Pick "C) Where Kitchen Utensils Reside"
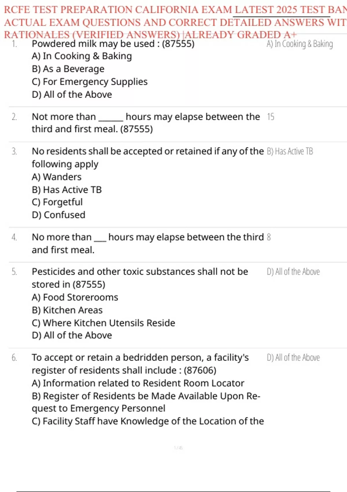The image size is (347, 492). [103, 323]
